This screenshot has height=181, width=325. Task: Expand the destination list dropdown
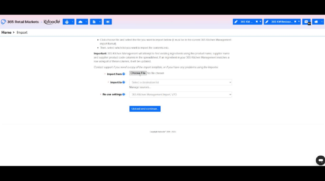point(181,82)
